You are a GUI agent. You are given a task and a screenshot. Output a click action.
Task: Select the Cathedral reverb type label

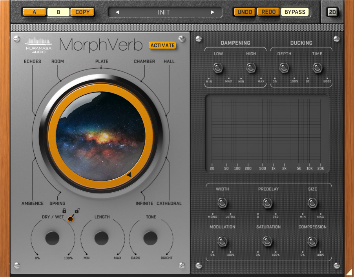(169, 203)
